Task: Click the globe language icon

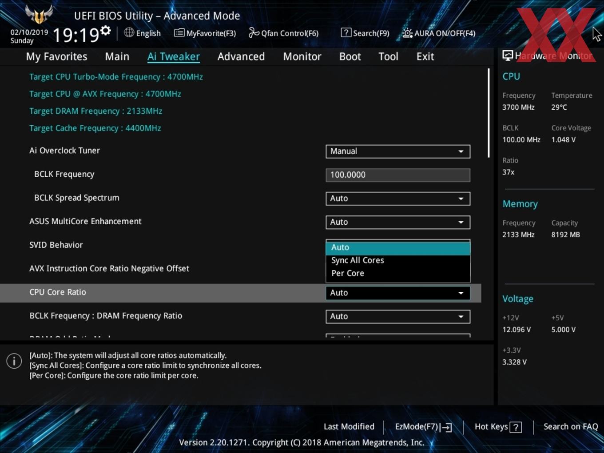Action: tap(129, 32)
